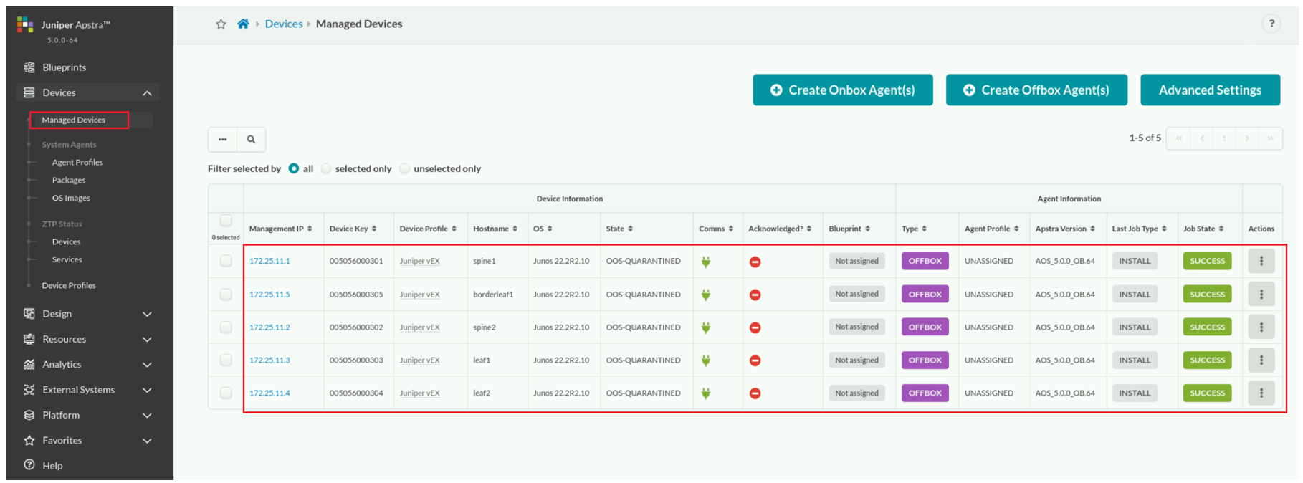This screenshot has width=1303, height=483.
Task: Sort table by Management IP column
Action: (280, 229)
